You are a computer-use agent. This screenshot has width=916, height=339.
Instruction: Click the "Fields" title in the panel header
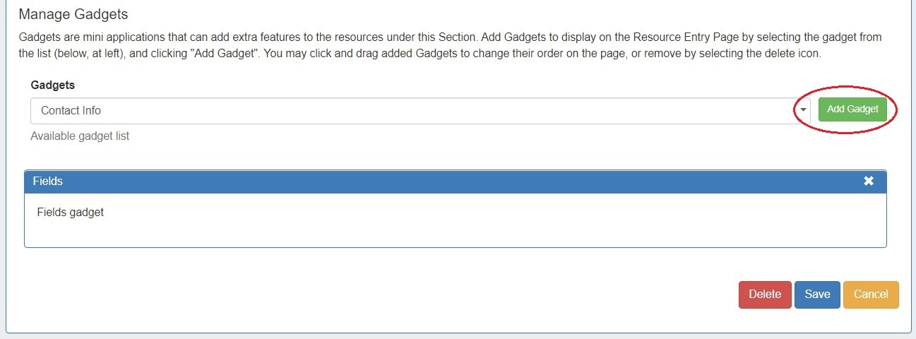pos(48,182)
